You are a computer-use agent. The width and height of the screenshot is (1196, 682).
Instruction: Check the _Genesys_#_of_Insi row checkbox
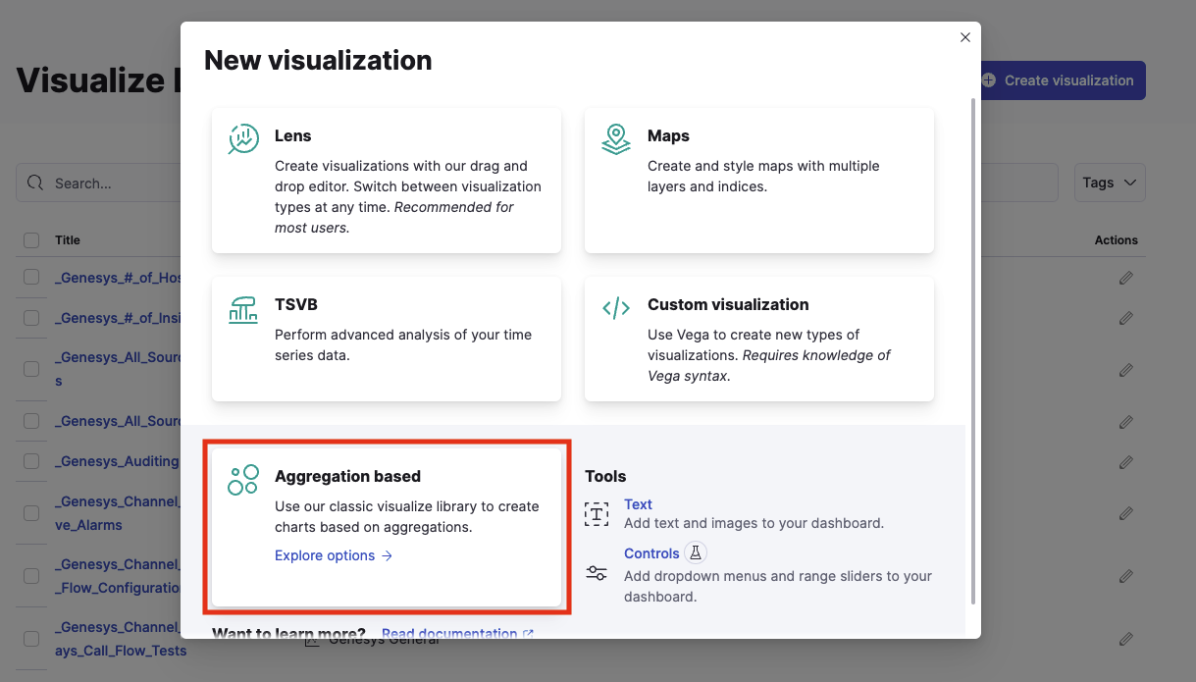[31, 318]
